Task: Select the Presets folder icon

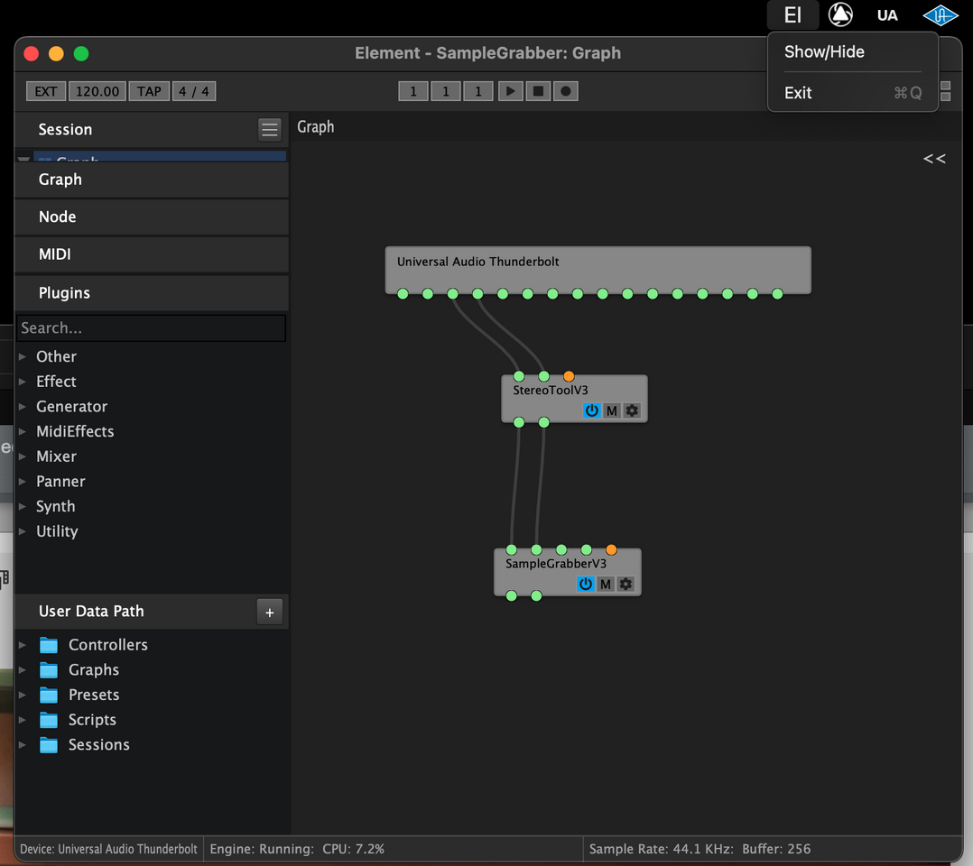Action: (x=49, y=695)
